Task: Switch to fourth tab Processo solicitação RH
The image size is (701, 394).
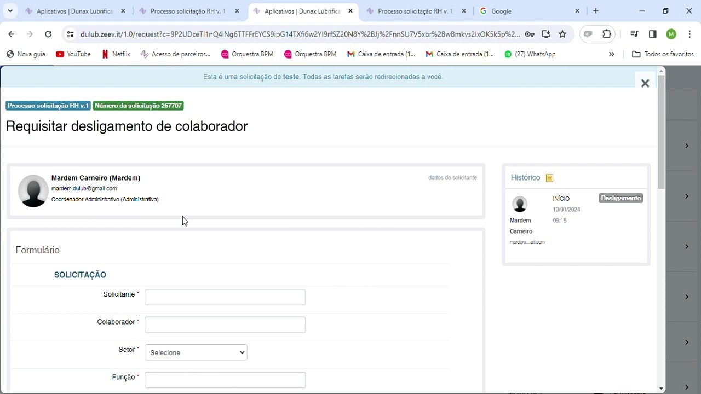Action: pos(415,11)
